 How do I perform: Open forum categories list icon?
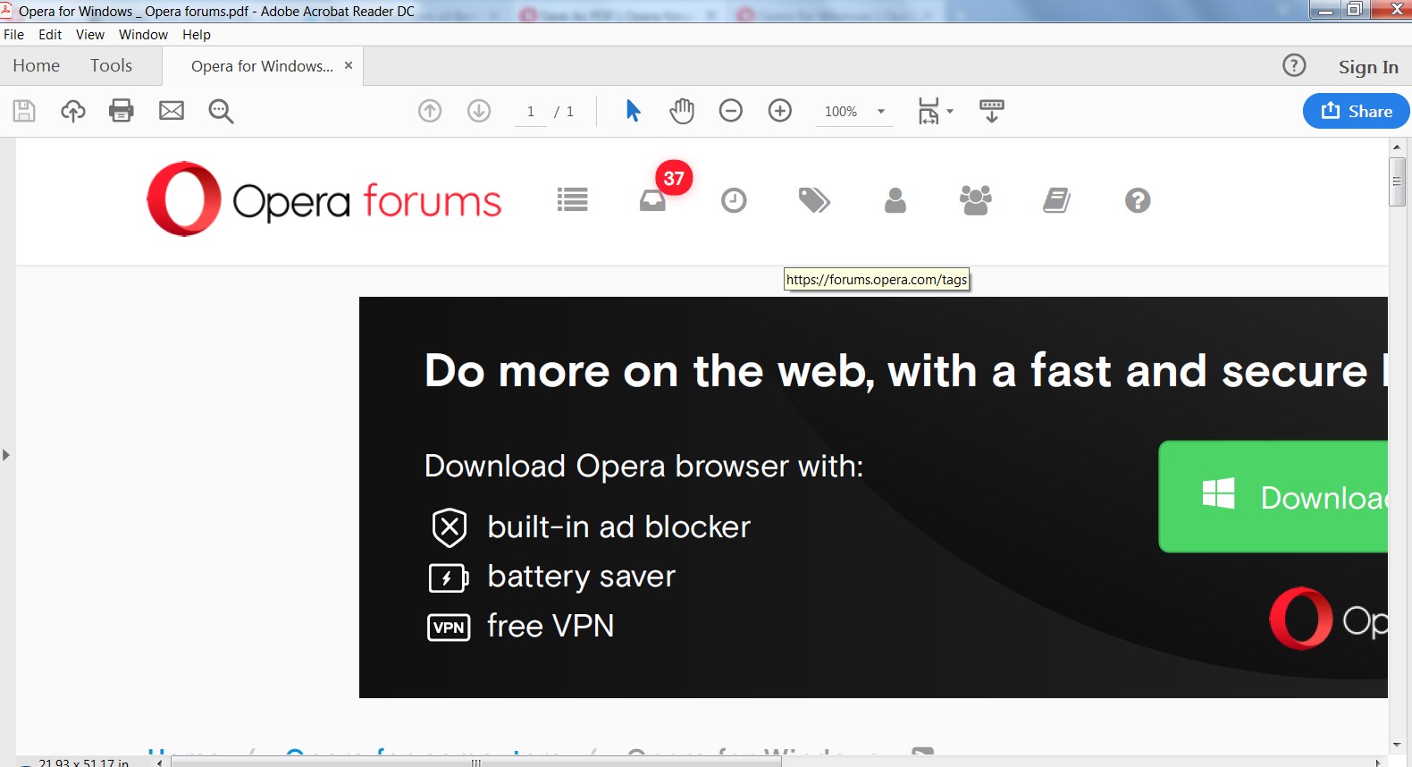click(x=572, y=200)
